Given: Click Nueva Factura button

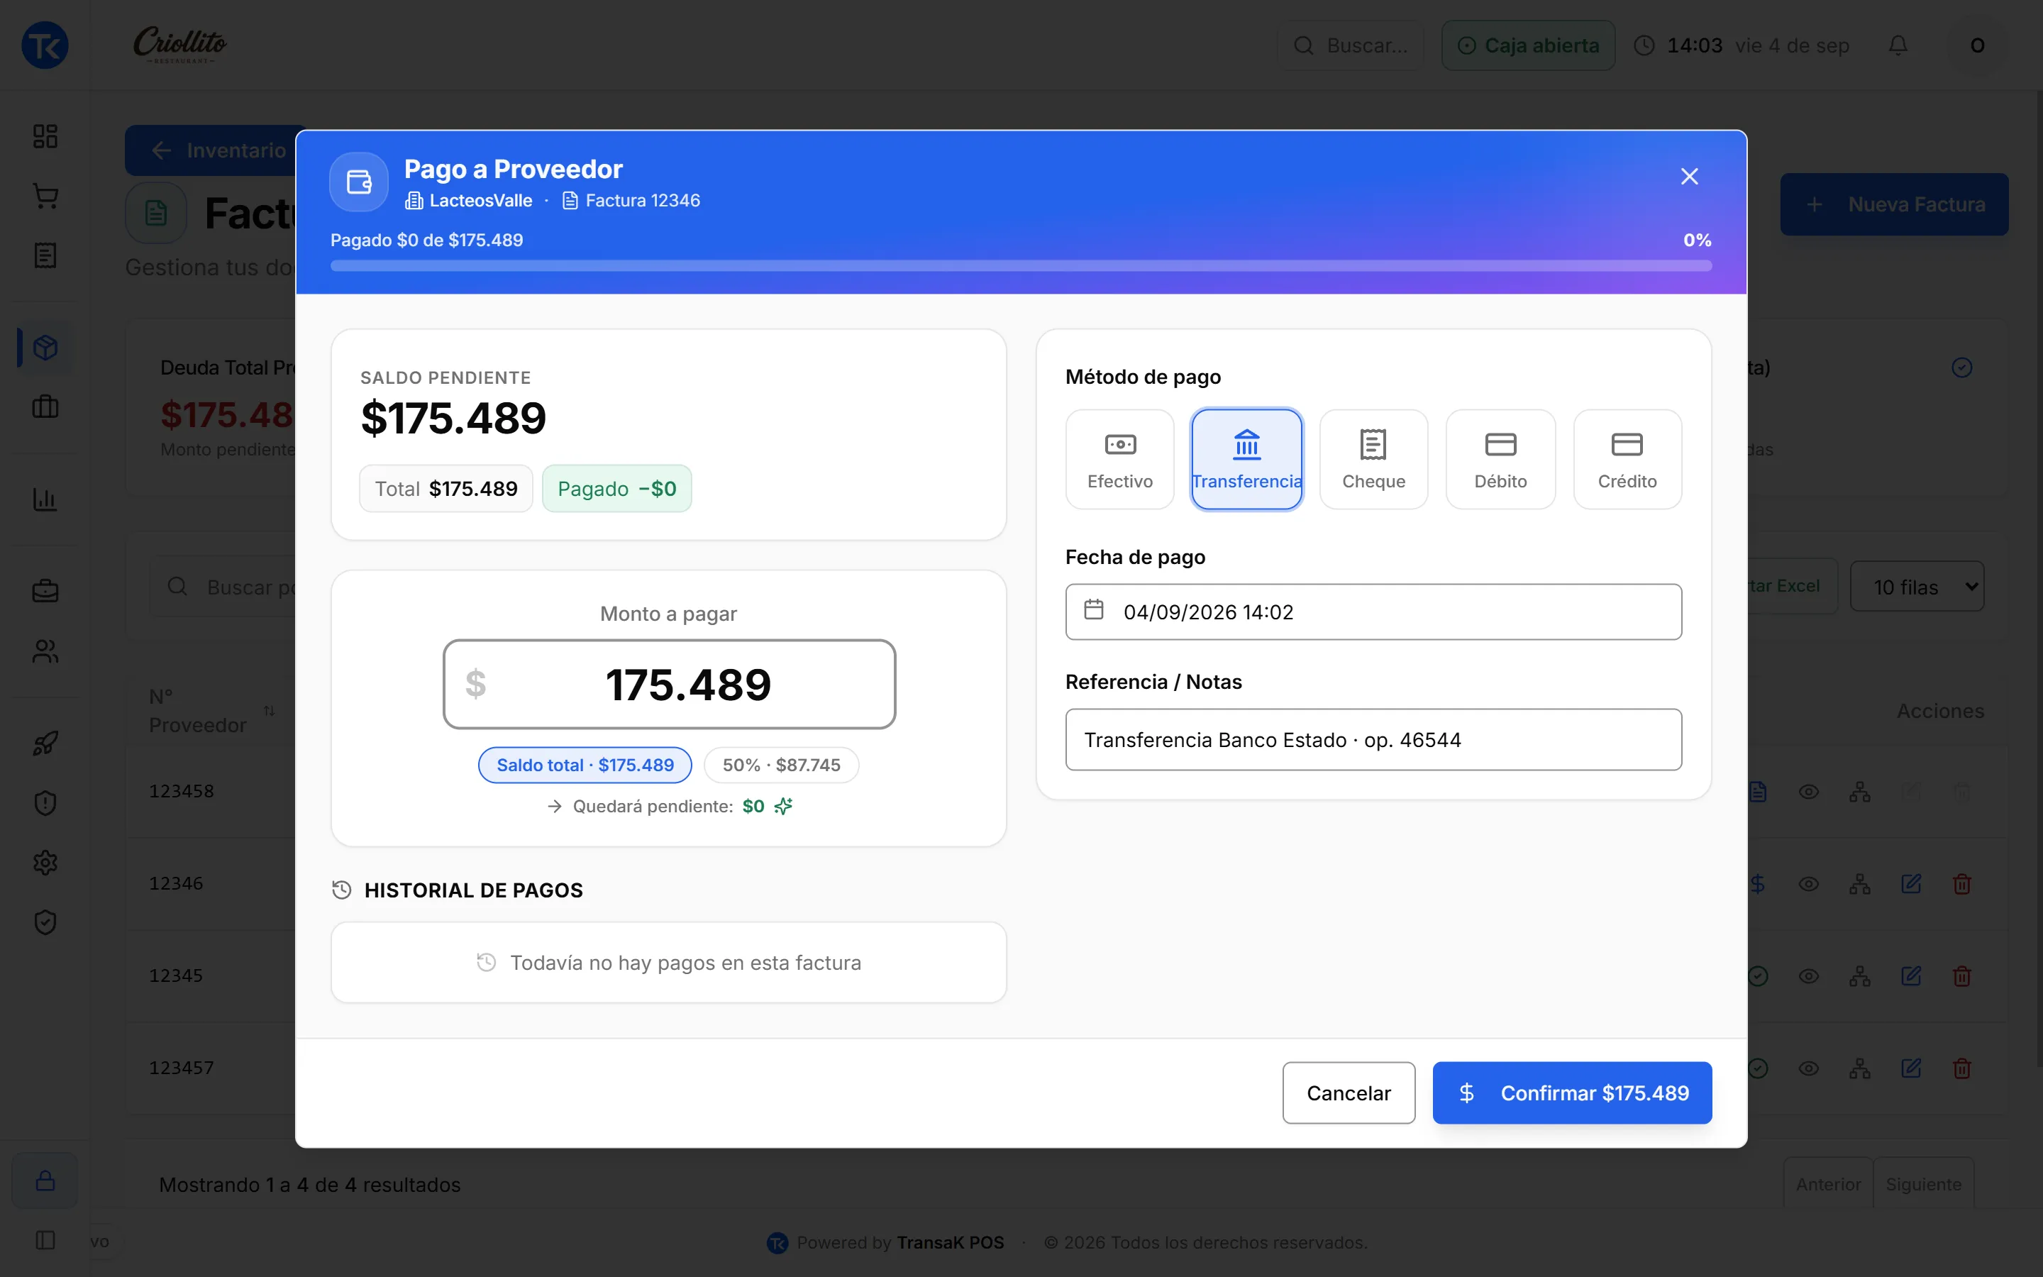Looking at the screenshot, I should pos(1895,204).
